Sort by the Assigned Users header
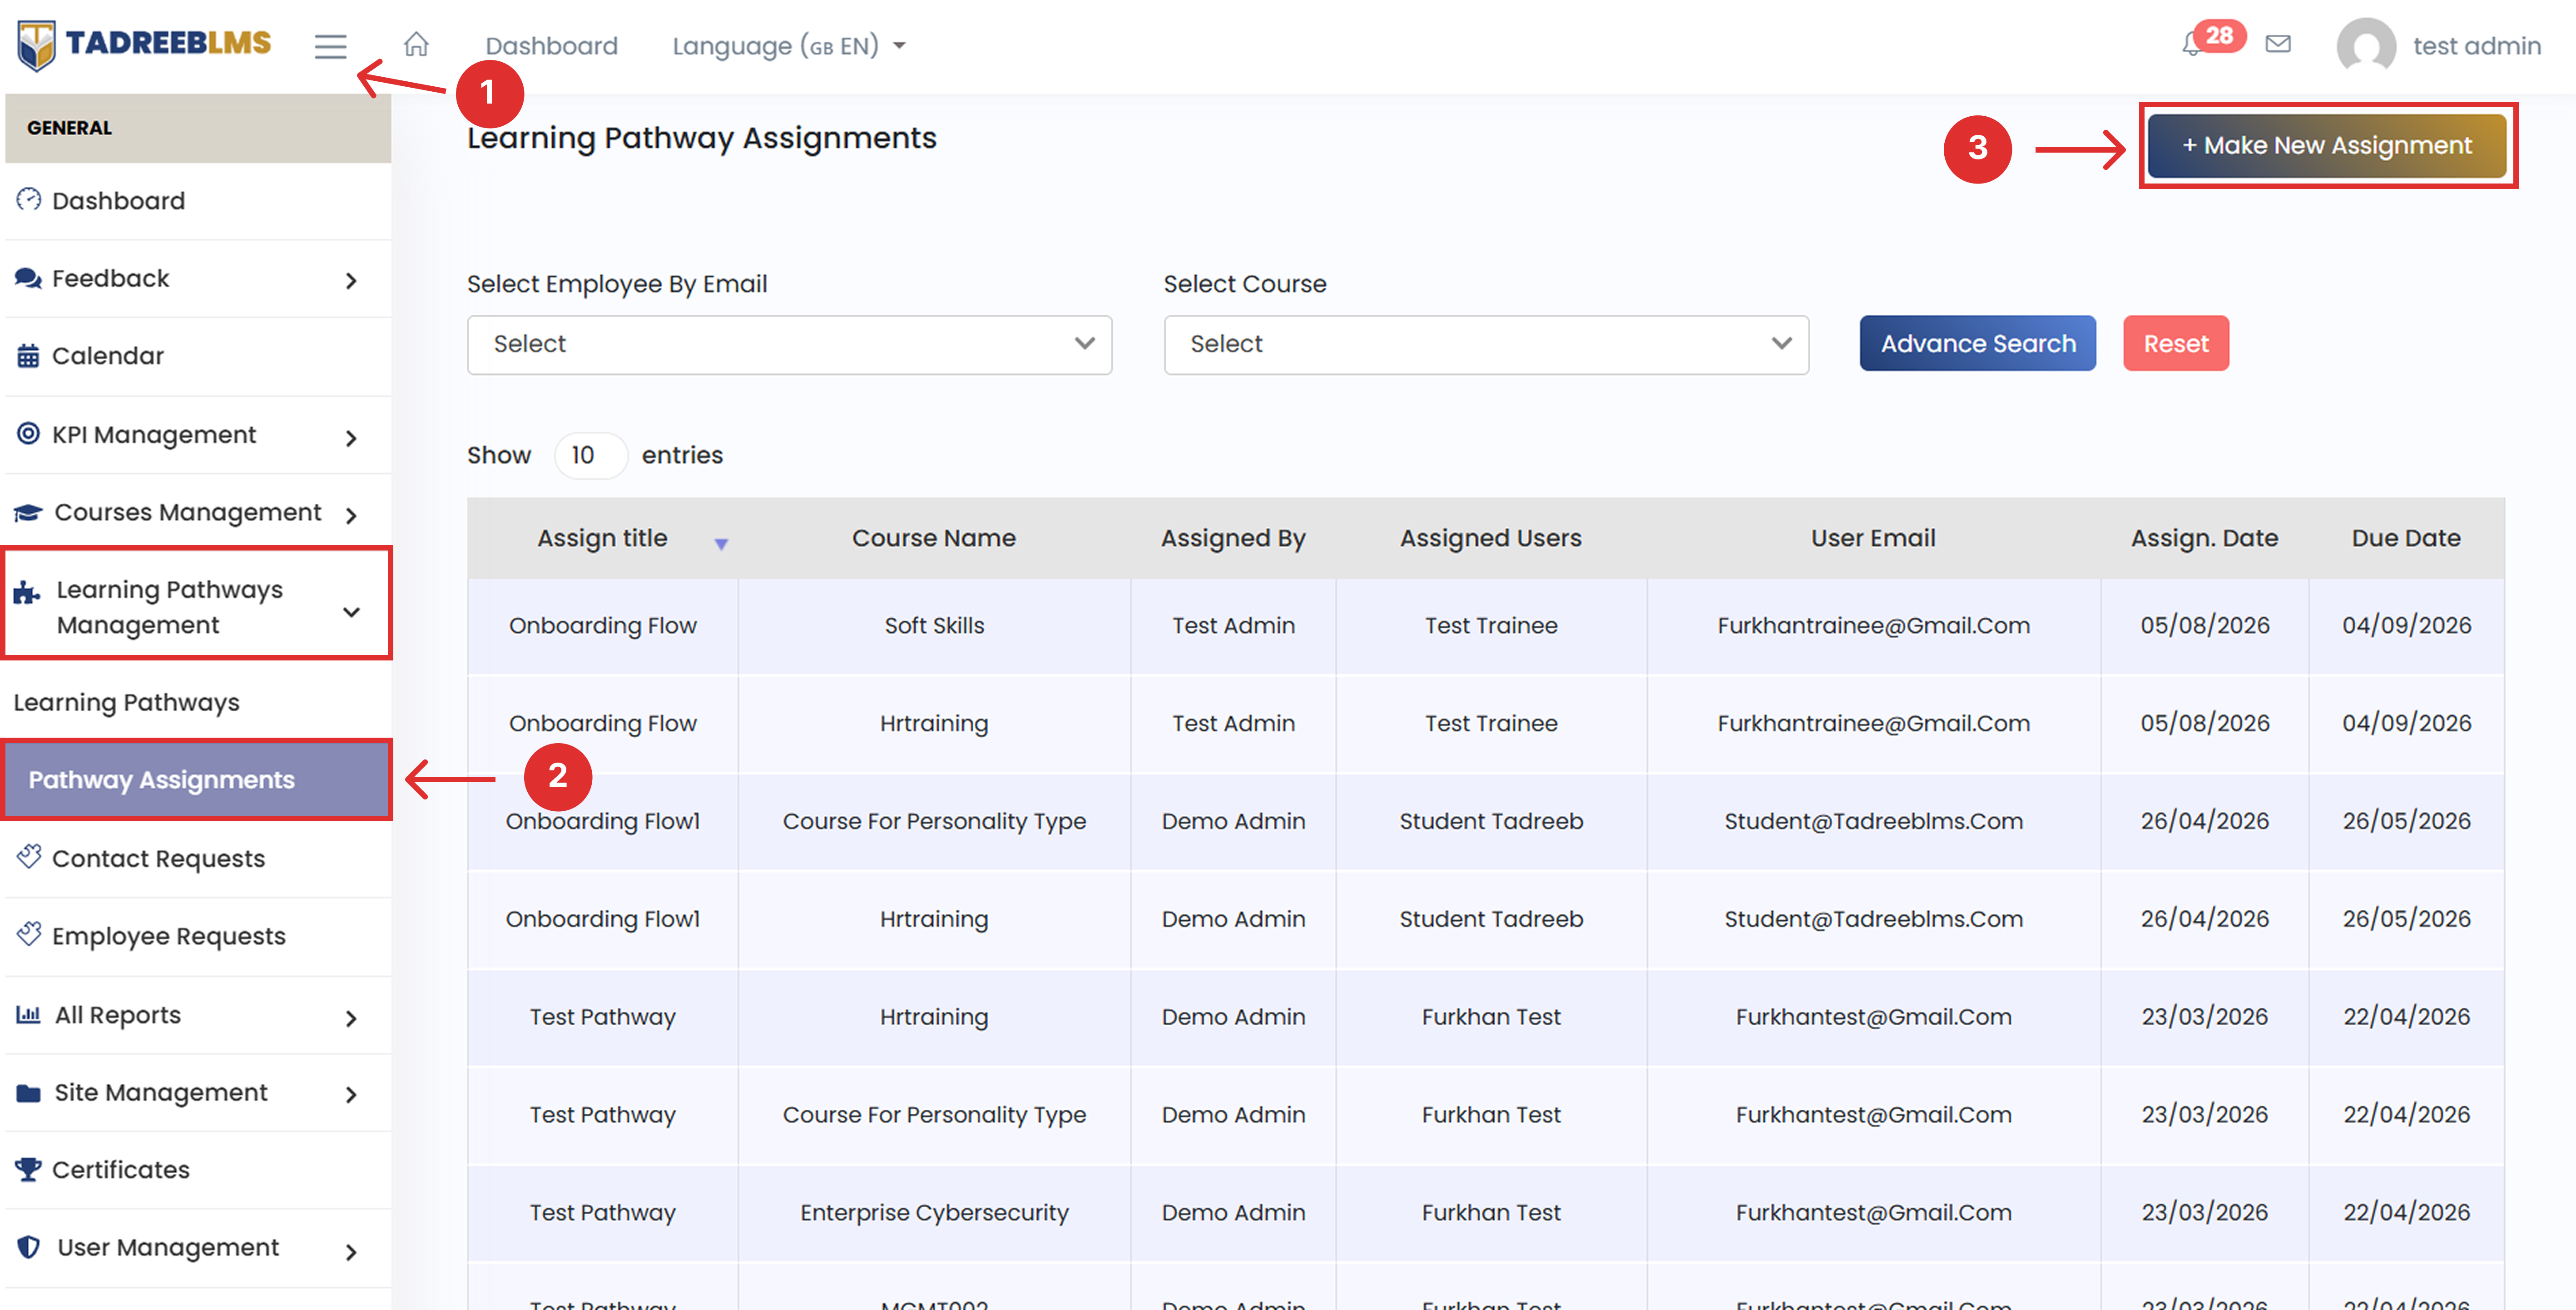Image resolution: width=2576 pixels, height=1310 pixels. (1490, 538)
